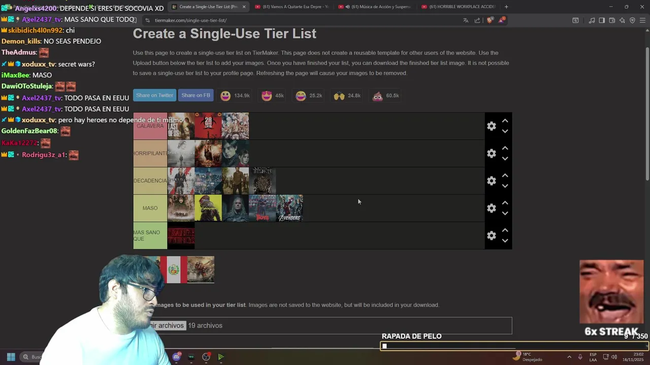Open the browser hamburger menu
Viewport: 650px width, 365px height.
coord(642,20)
